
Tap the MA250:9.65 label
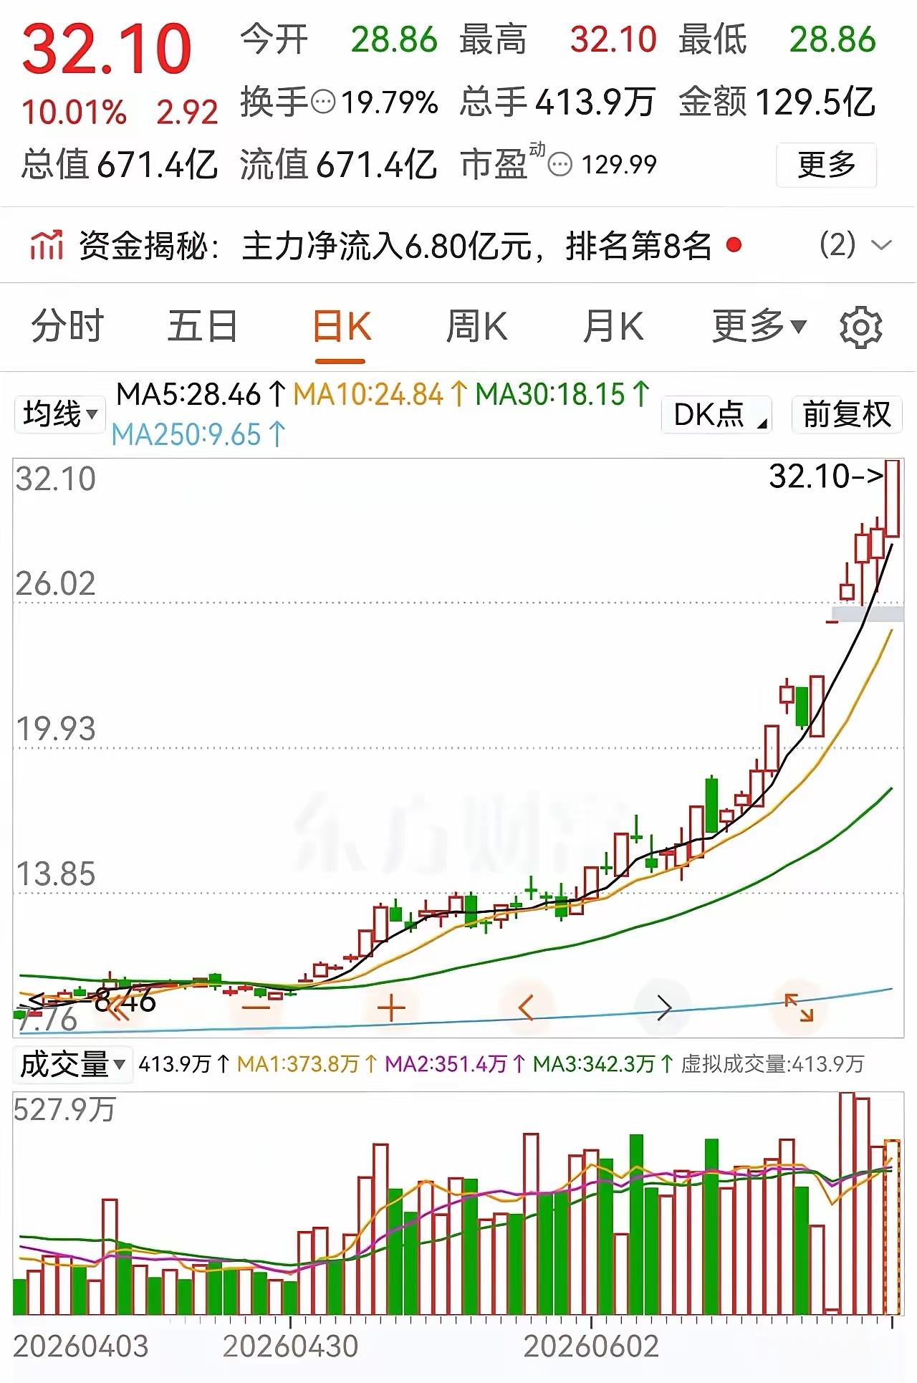(198, 435)
